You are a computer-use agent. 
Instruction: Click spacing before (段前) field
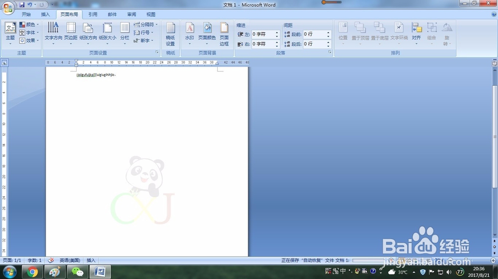tap(314, 34)
